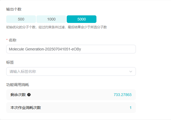Screen dimensions: 171x120
Task: Click the 本次作业消耗次数 label text
Action: coord(26,108)
